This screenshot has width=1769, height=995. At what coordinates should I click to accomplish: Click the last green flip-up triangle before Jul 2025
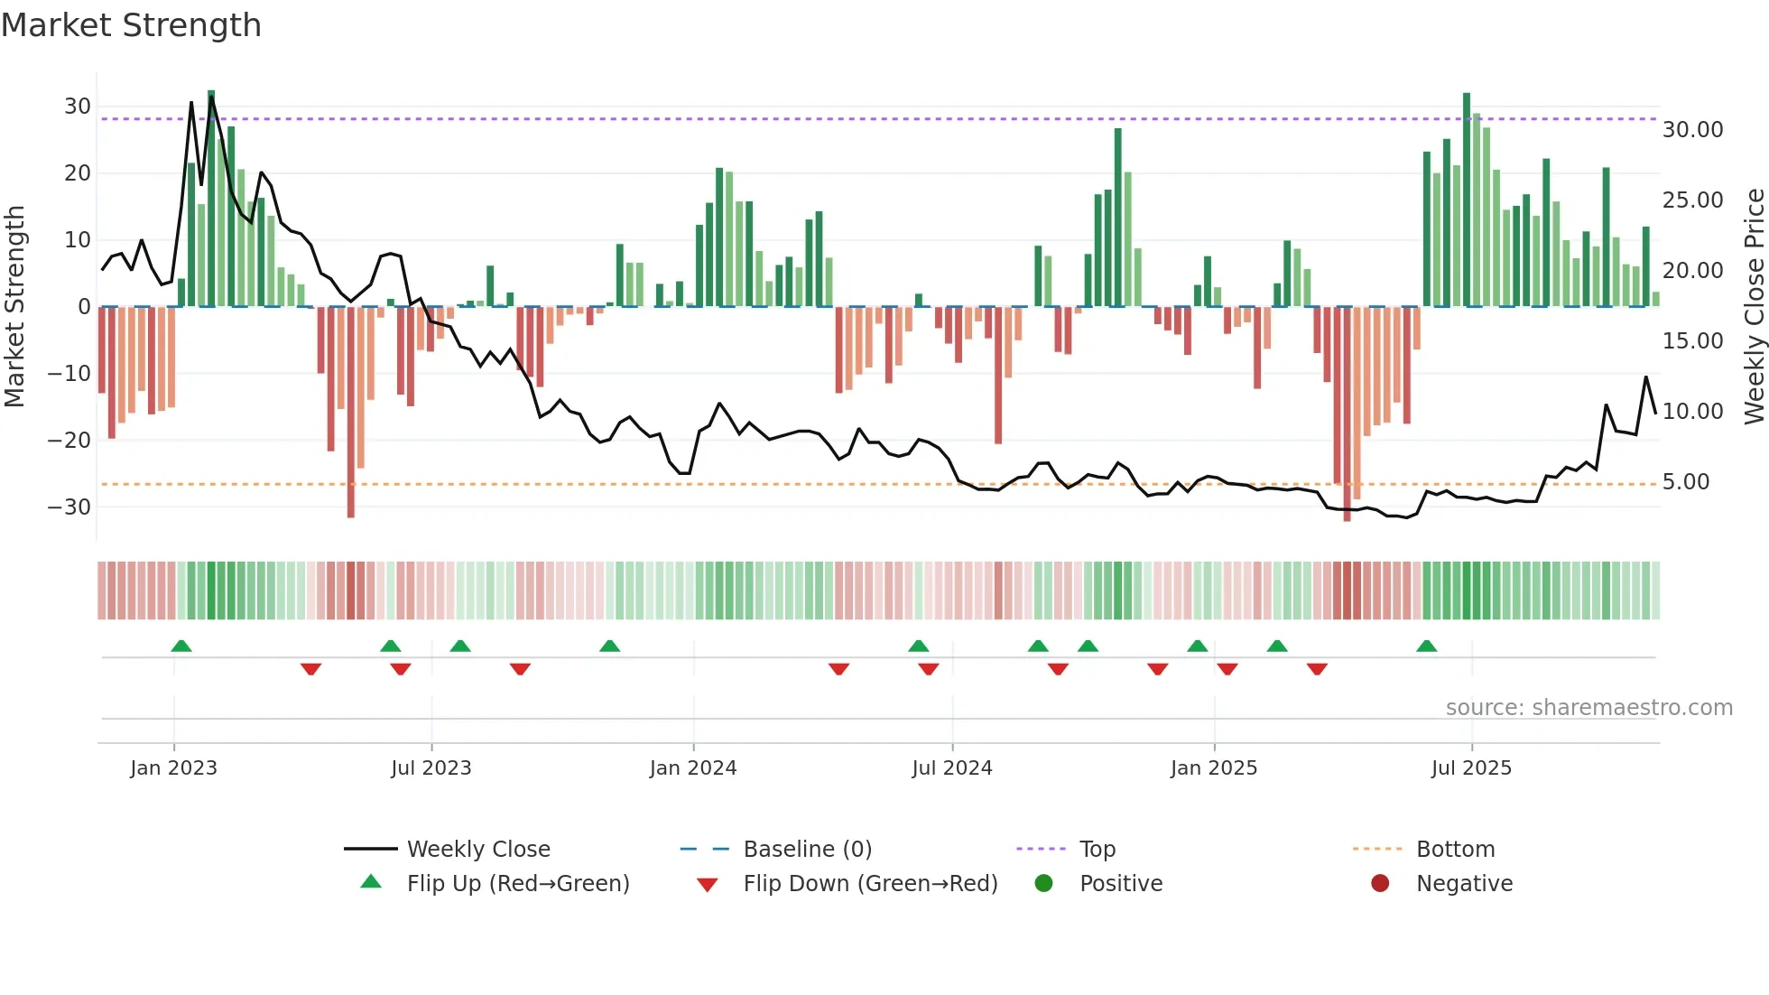[1427, 646]
